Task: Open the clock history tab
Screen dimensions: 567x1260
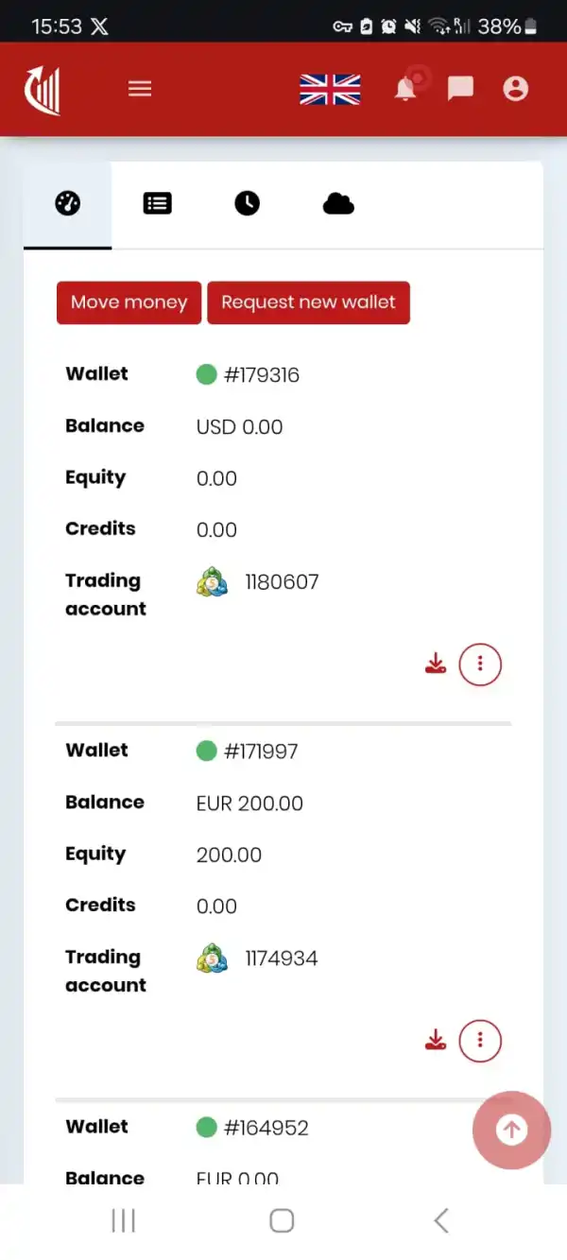Action: [247, 203]
